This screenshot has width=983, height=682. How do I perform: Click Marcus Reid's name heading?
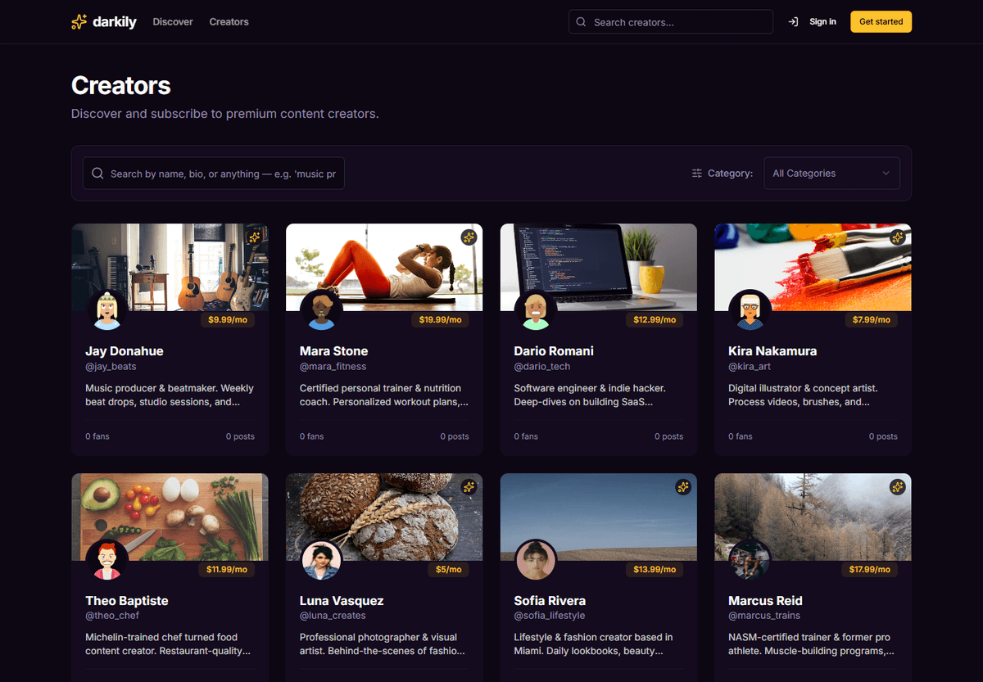765,601
